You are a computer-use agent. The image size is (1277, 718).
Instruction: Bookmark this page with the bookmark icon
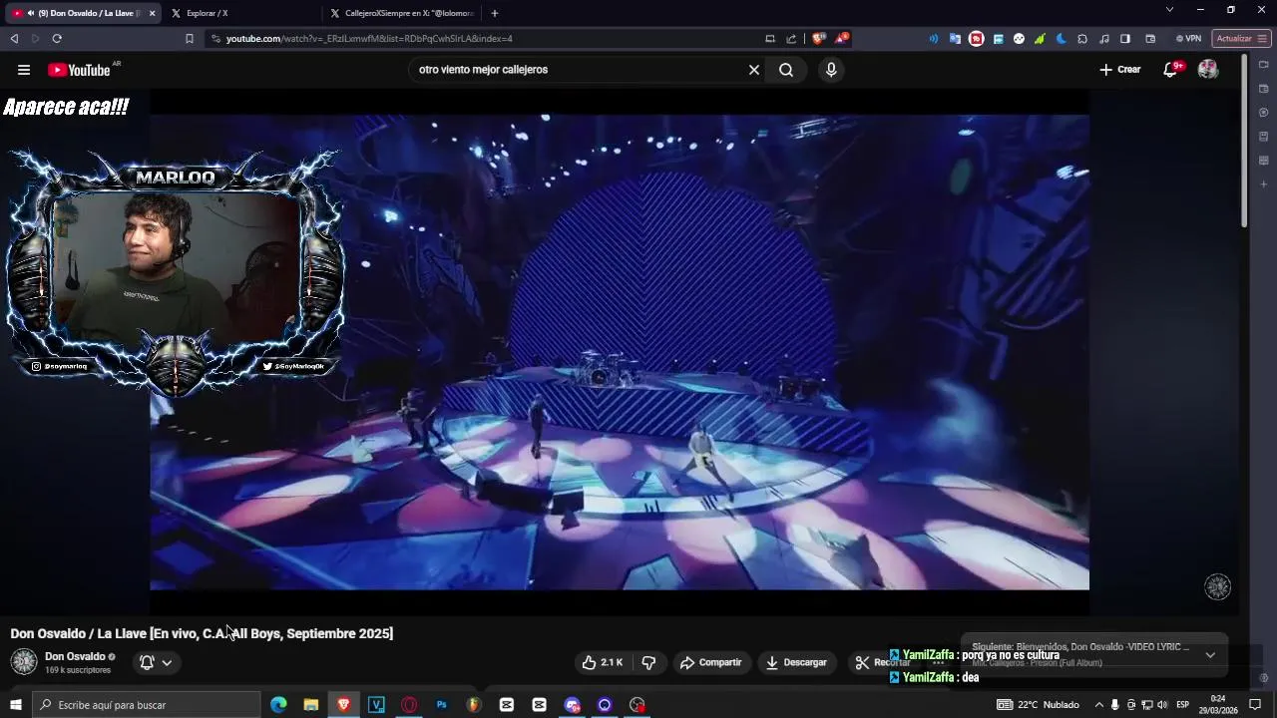pyautogui.click(x=190, y=39)
